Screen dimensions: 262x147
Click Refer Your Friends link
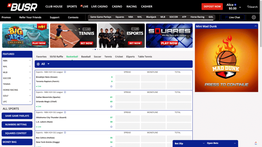coord(30,17)
